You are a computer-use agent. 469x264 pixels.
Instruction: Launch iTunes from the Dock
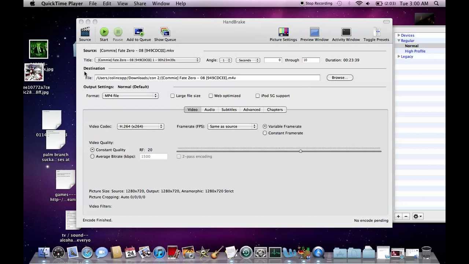pos(159,253)
